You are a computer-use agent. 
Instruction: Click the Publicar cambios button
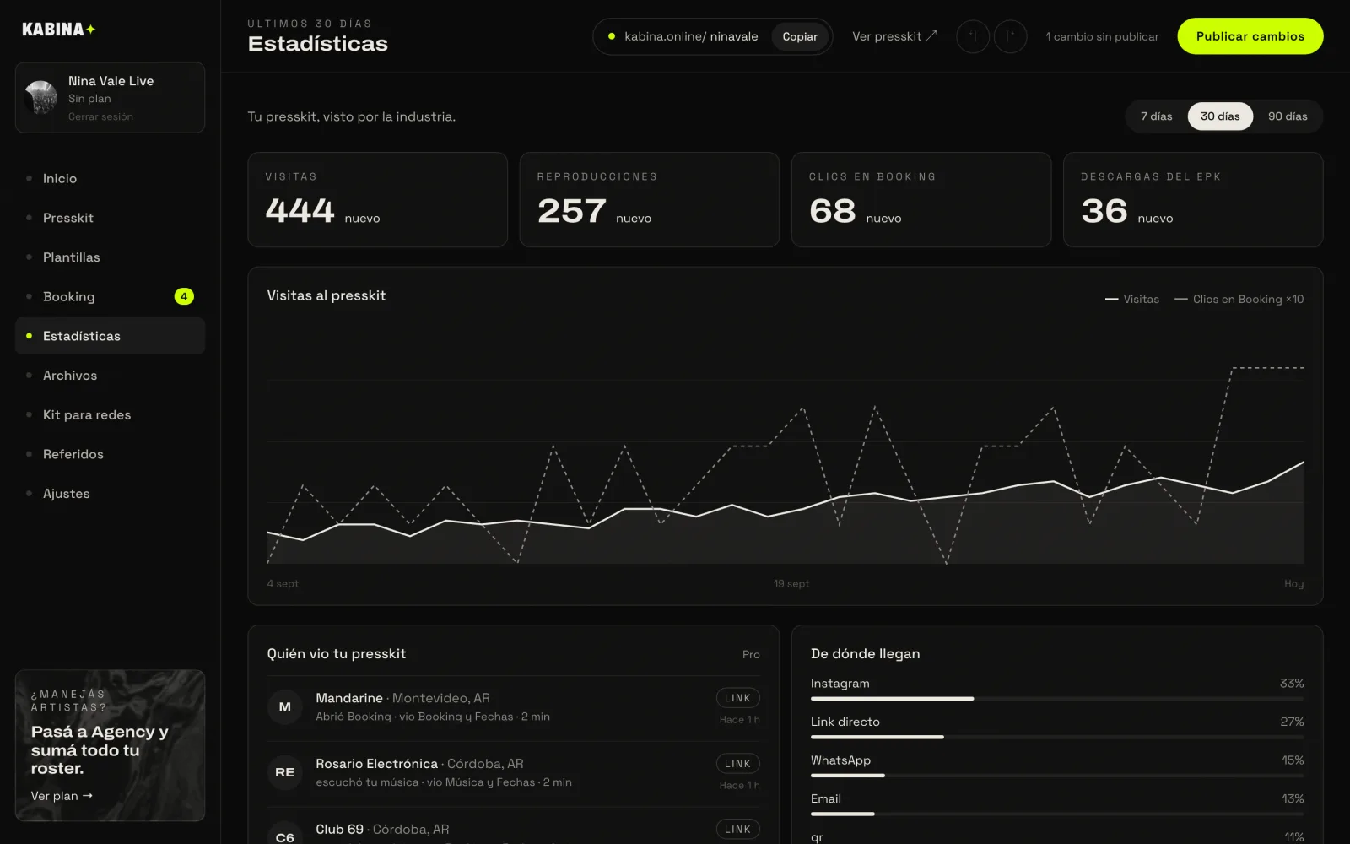[1250, 36]
